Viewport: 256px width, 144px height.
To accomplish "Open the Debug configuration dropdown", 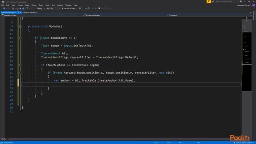I will [40, 8].
